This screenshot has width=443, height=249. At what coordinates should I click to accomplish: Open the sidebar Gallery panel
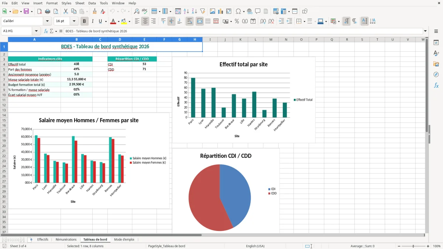click(x=436, y=64)
